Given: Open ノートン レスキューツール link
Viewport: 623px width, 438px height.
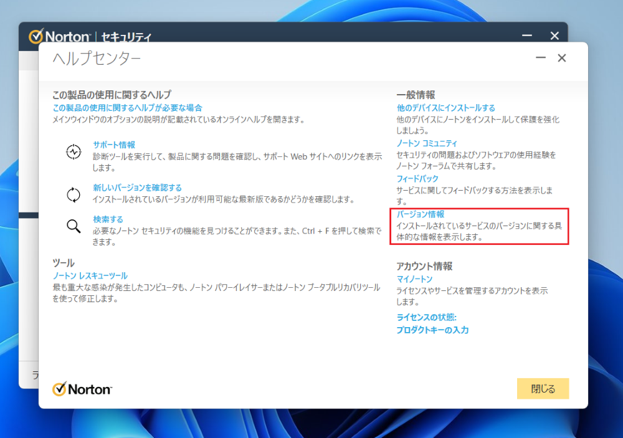Looking at the screenshot, I should click(x=90, y=275).
